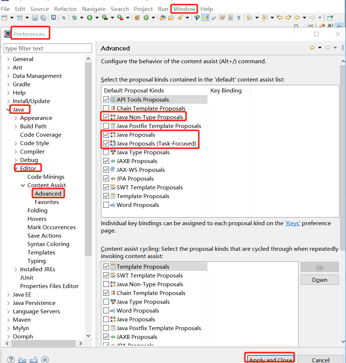Toggle Java Proposals (Task-Focused) checkbox
Screen dimensions: 346x363
[x=106, y=144]
